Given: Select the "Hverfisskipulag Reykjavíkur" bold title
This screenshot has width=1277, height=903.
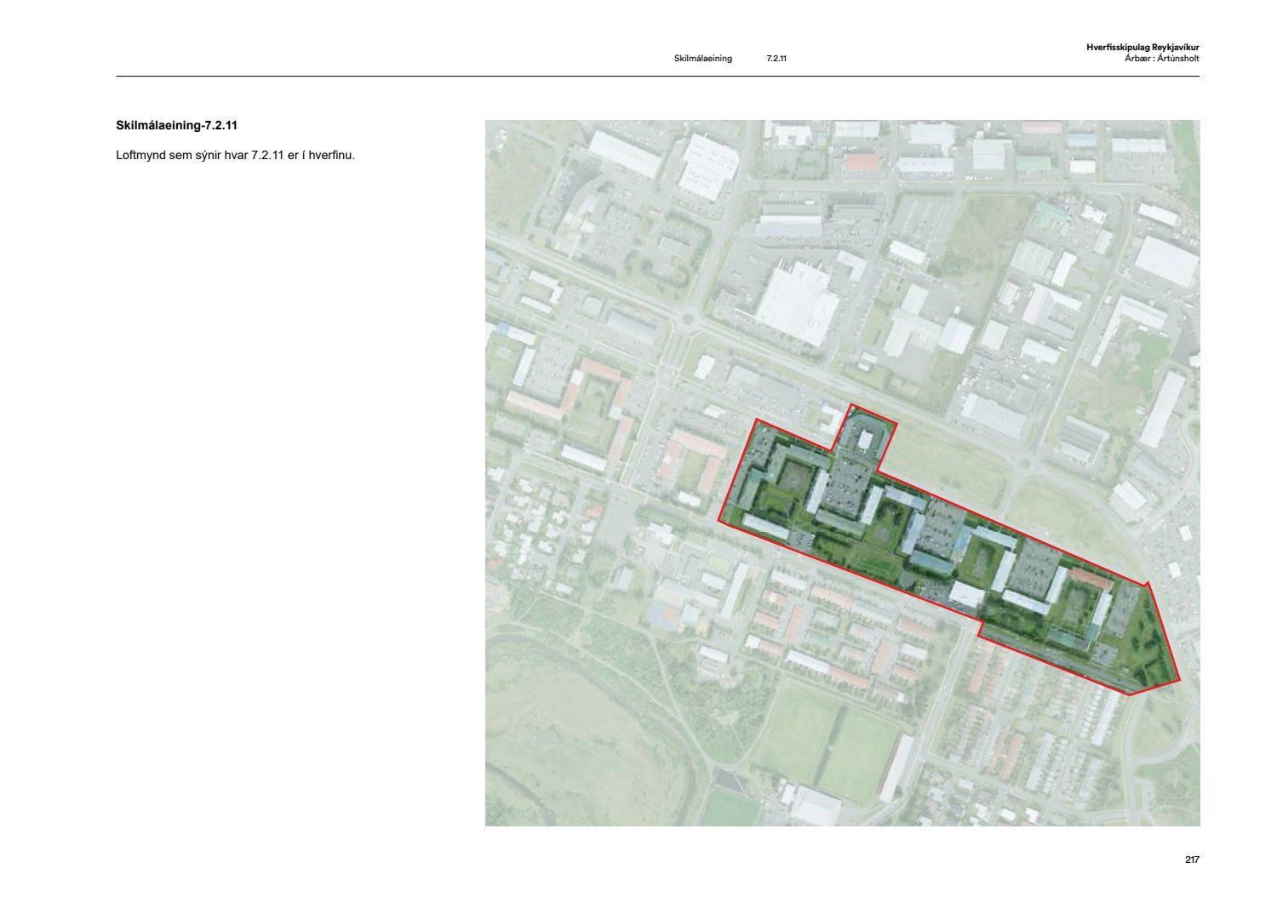Looking at the screenshot, I should click(1142, 48).
